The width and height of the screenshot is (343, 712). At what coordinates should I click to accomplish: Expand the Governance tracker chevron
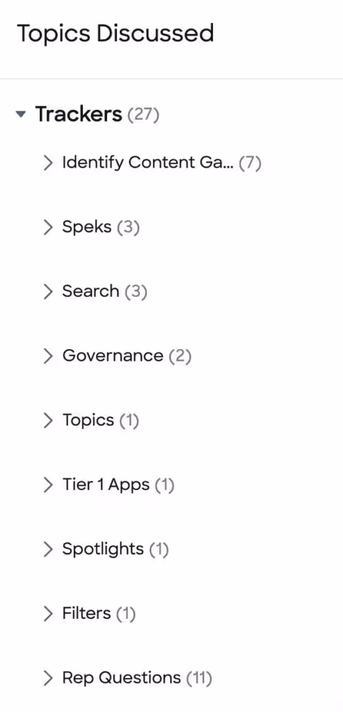point(48,355)
